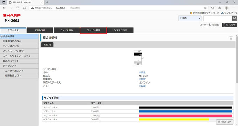Open browser collections icon
The image size is (238, 126).
coord(219,8)
